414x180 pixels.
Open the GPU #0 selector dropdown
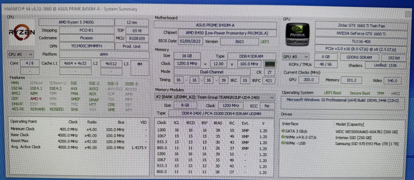(x=296, y=57)
